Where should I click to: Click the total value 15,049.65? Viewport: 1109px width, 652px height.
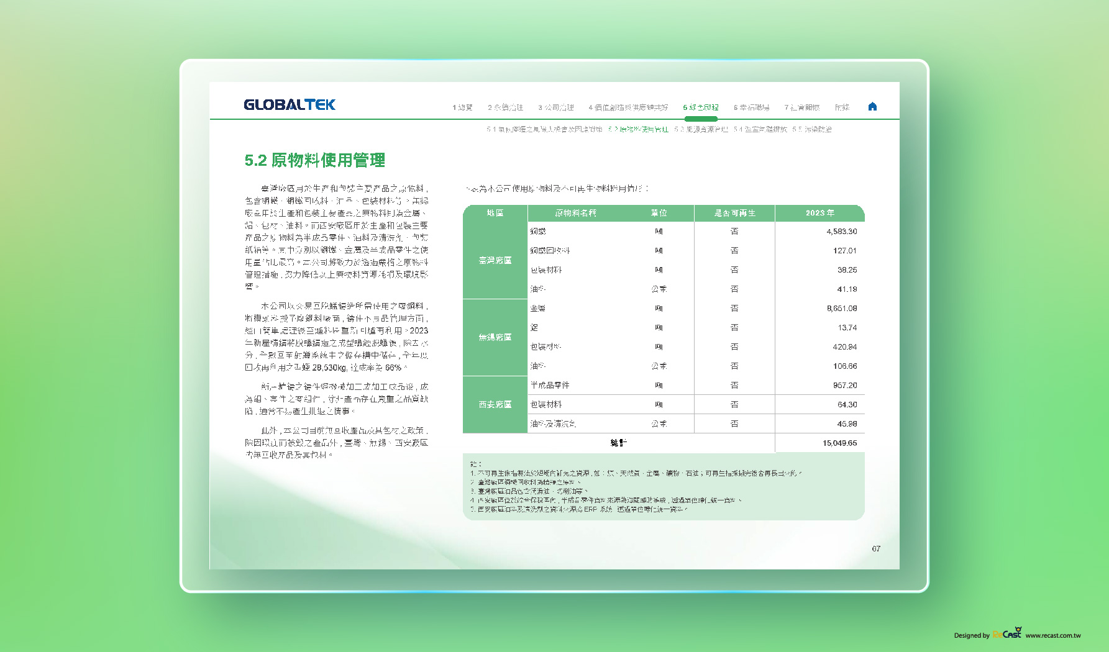(839, 443)
